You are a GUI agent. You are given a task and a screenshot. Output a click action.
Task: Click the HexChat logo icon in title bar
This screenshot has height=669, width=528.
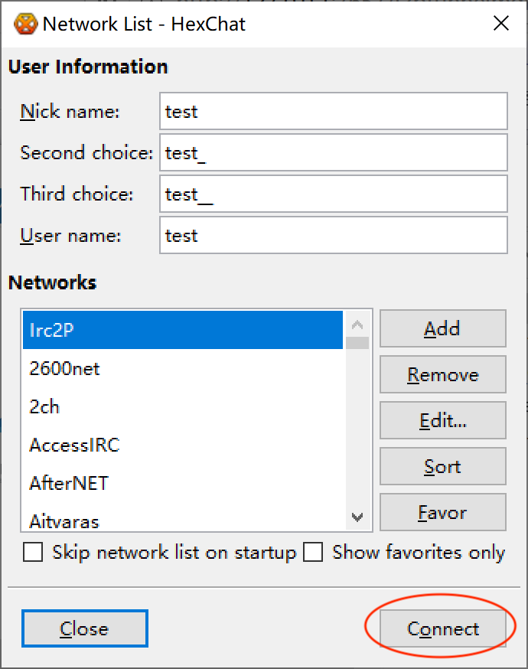click(x=25, y=24)
